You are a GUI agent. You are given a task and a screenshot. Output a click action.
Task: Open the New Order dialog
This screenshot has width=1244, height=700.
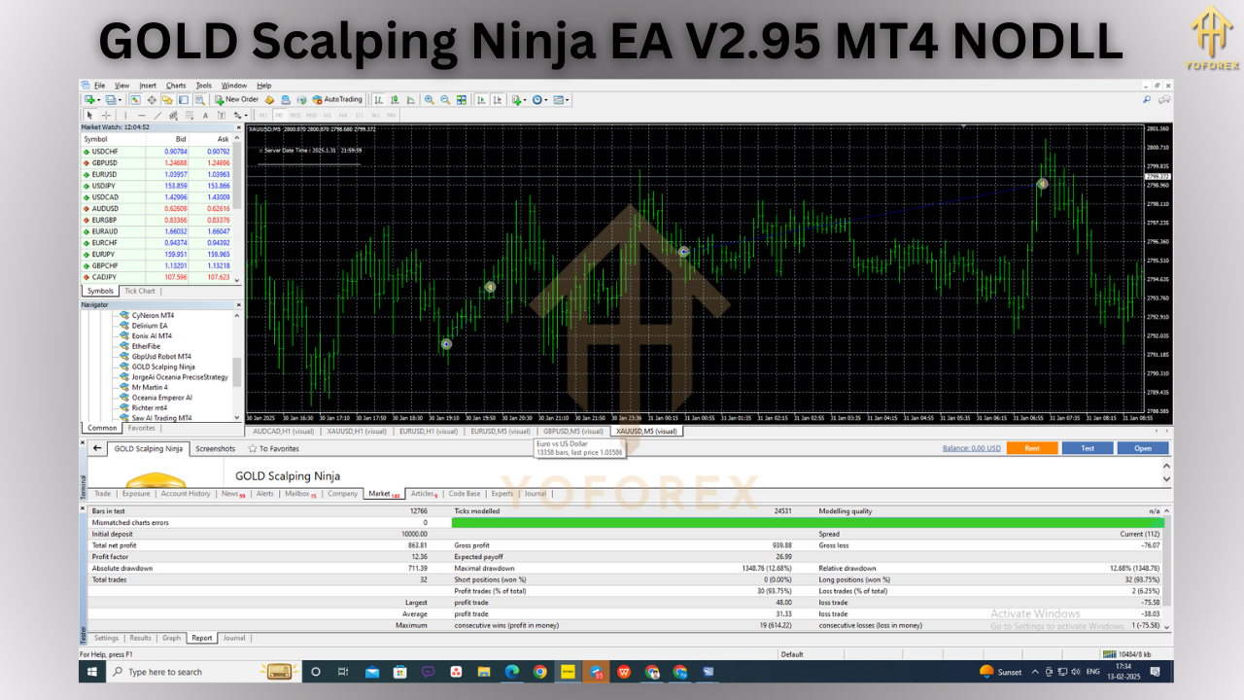pos(237,99)
